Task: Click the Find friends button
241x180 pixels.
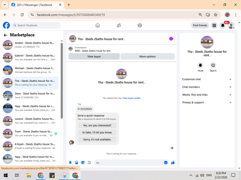Action: 200,25
